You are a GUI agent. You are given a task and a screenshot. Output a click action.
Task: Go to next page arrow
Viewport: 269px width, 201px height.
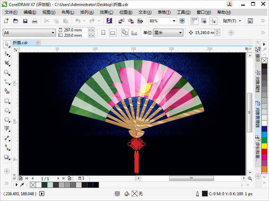click(x=58, y=178)
